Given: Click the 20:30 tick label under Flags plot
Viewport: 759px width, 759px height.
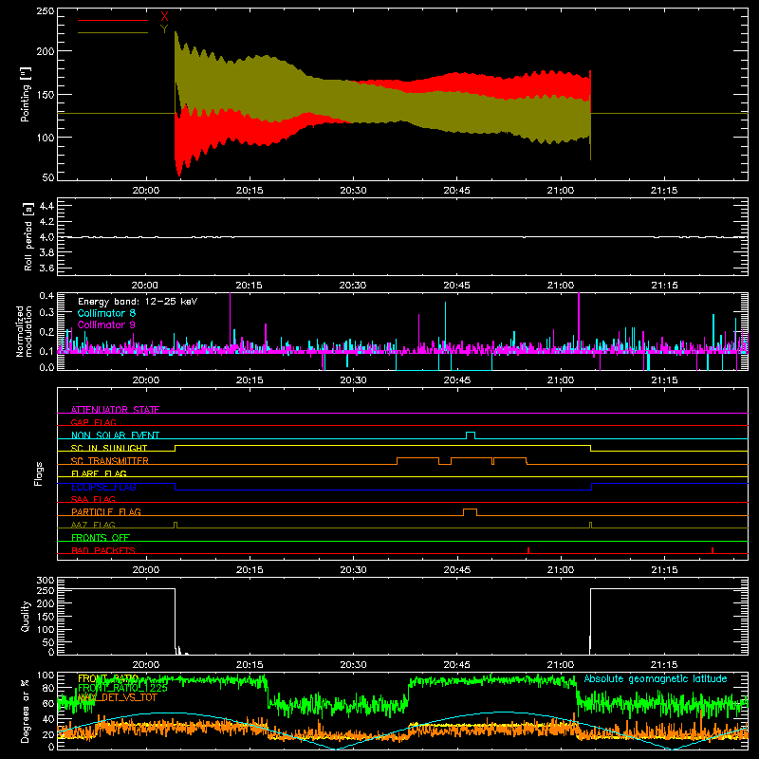Looking at the screenshot, I should tap(353, 570).
